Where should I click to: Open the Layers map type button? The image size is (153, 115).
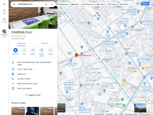tap(61, 108)
